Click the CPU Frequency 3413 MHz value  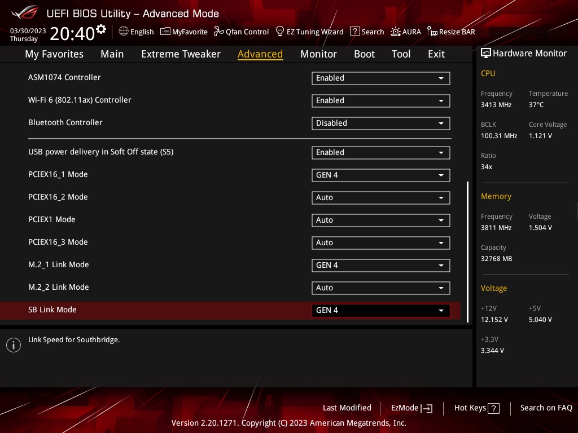[x=496, y=105]
